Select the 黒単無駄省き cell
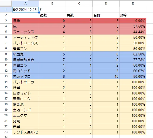 coord(25,60)
